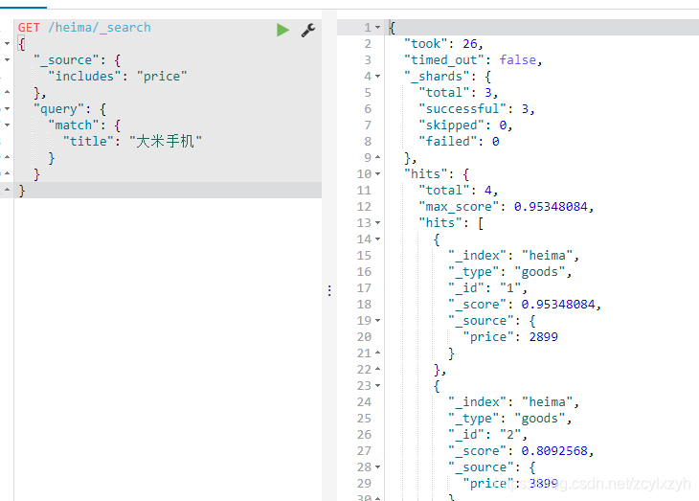Click the GET method keyword

coord(29,28)
